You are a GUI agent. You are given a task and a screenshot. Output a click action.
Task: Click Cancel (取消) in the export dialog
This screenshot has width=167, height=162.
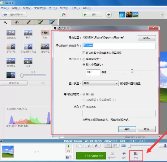147,129
